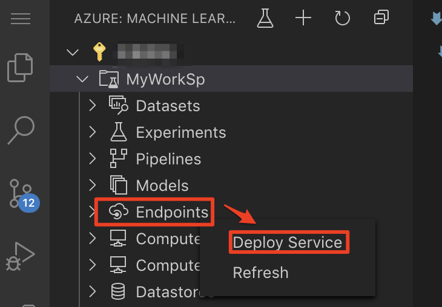Open the Search magnifier icon

pyautogui.click(x=21, y=130)
